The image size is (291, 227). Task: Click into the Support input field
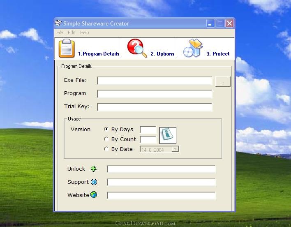click(161, 182)
